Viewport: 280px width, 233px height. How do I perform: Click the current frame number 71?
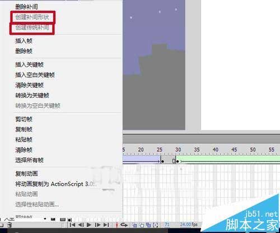pos(167,225)
